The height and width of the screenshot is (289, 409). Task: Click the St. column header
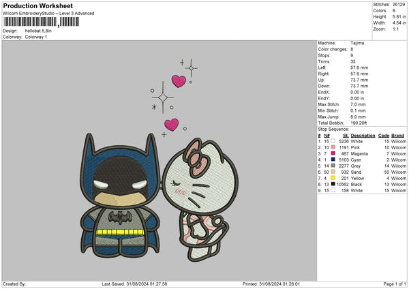pyautogui.click(x=347, y=135)
